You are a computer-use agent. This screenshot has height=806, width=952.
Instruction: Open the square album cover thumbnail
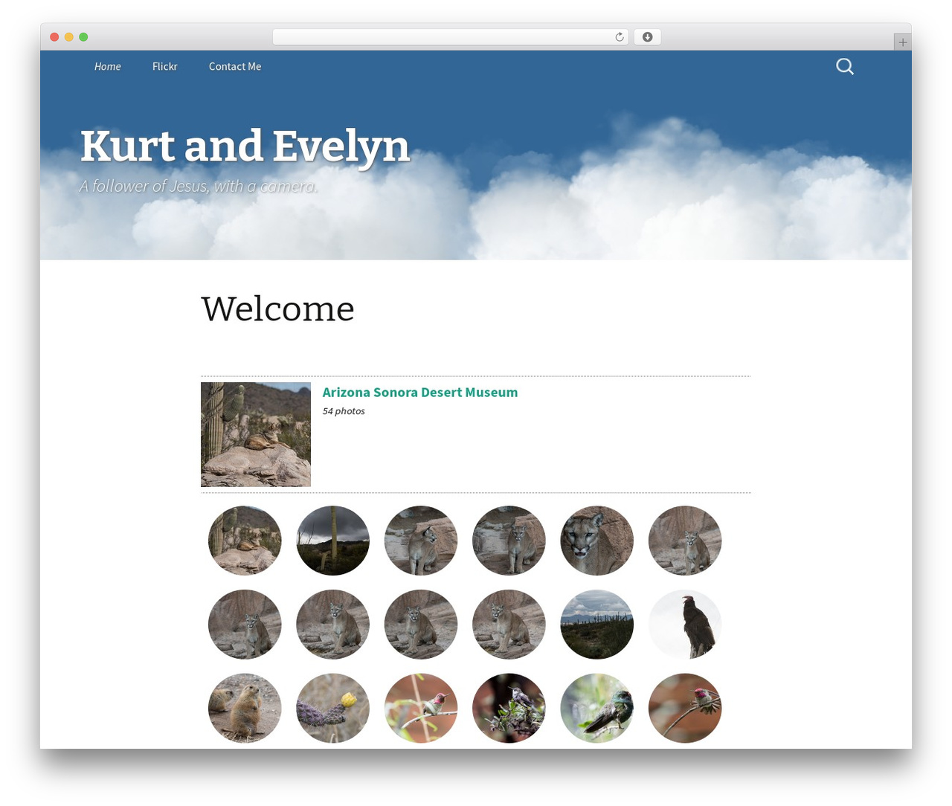(x=256, y=435)
